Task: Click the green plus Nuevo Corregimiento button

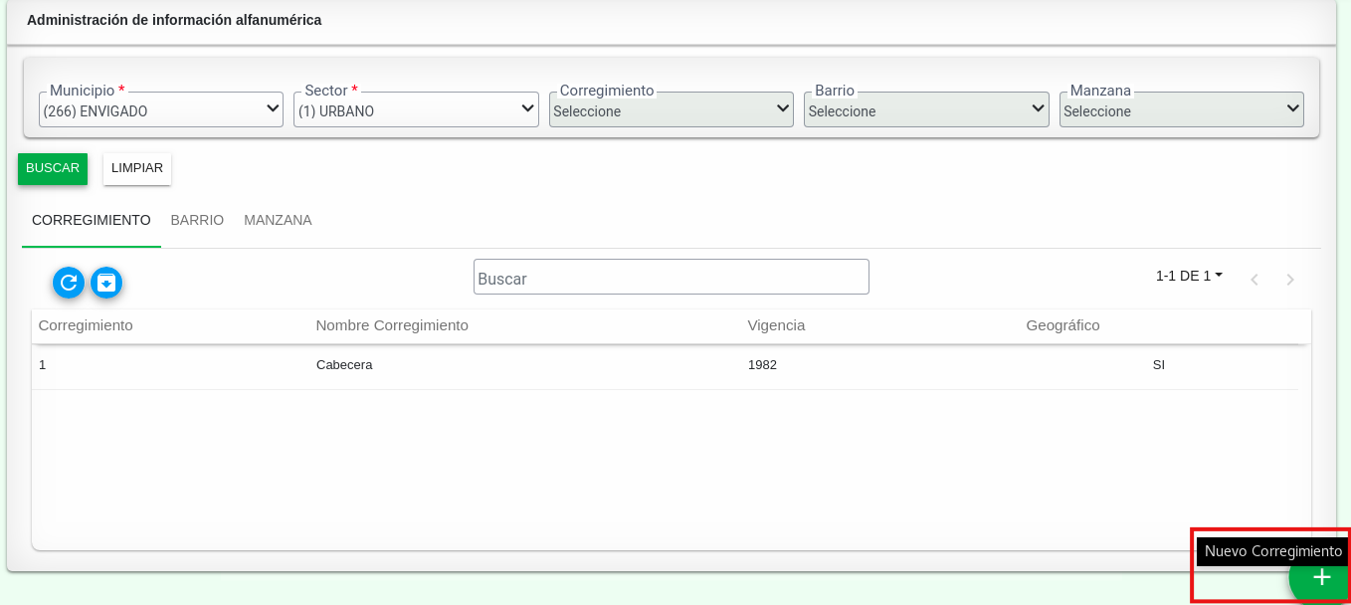Action: click(1321, 577)
